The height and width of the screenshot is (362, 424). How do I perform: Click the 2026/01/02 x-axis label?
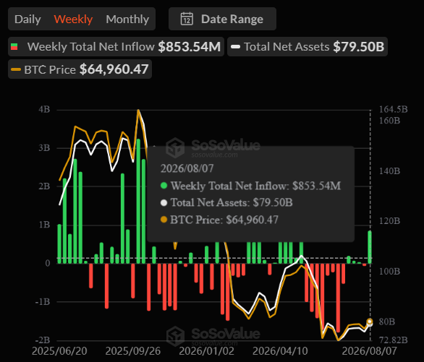coord(207,351)
